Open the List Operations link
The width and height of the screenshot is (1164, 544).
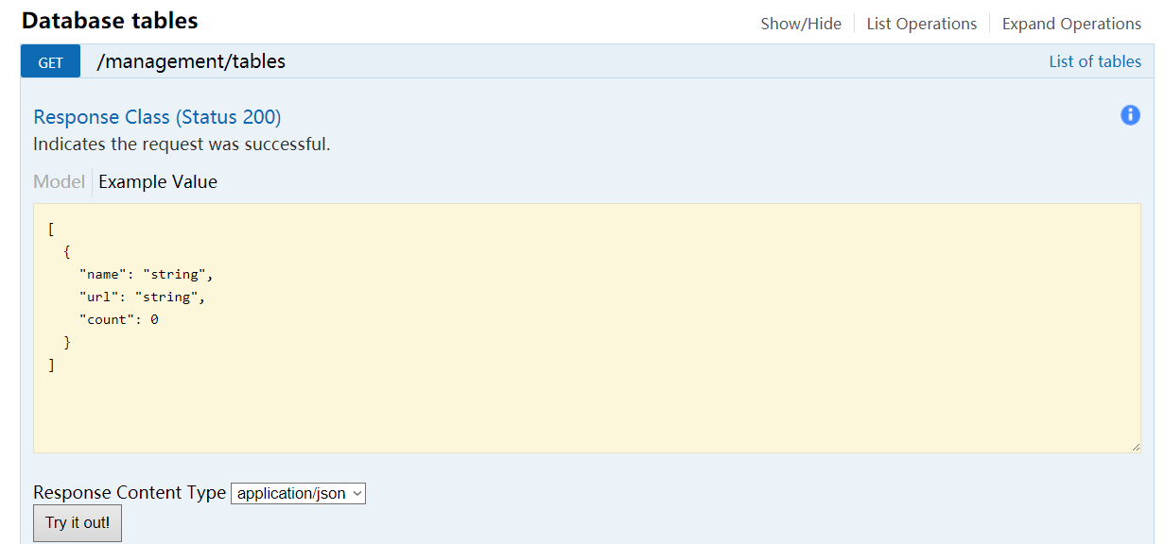coord(921,24)
